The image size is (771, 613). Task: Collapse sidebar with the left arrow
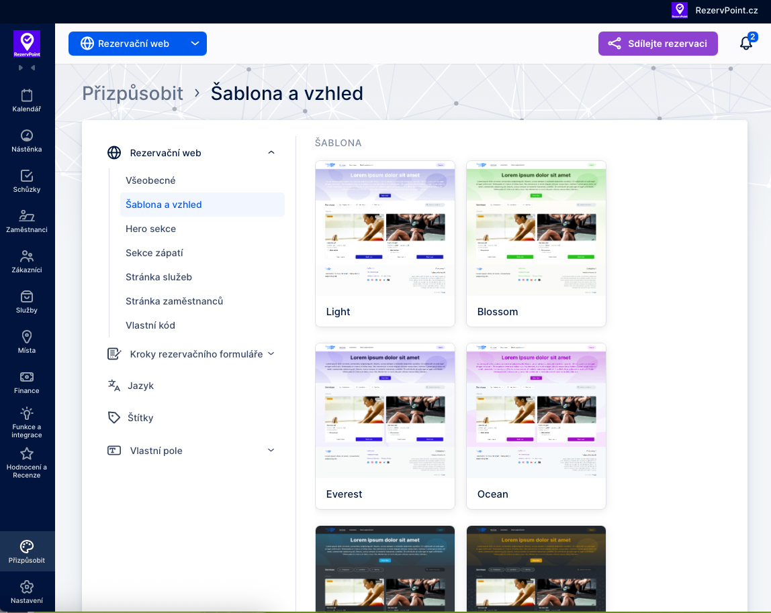pyautogui.click(x=33, y=68)
